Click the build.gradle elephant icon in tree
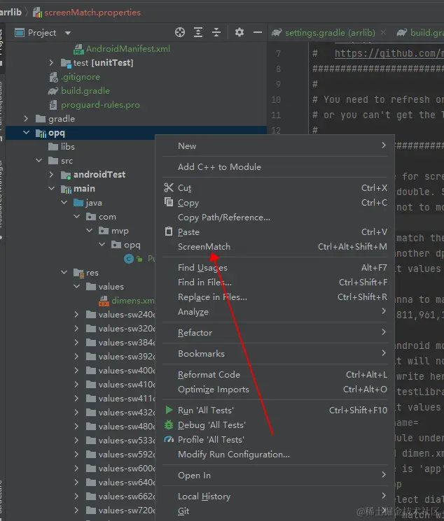This screenshot has height=521, width=444. tap(53, 91)
